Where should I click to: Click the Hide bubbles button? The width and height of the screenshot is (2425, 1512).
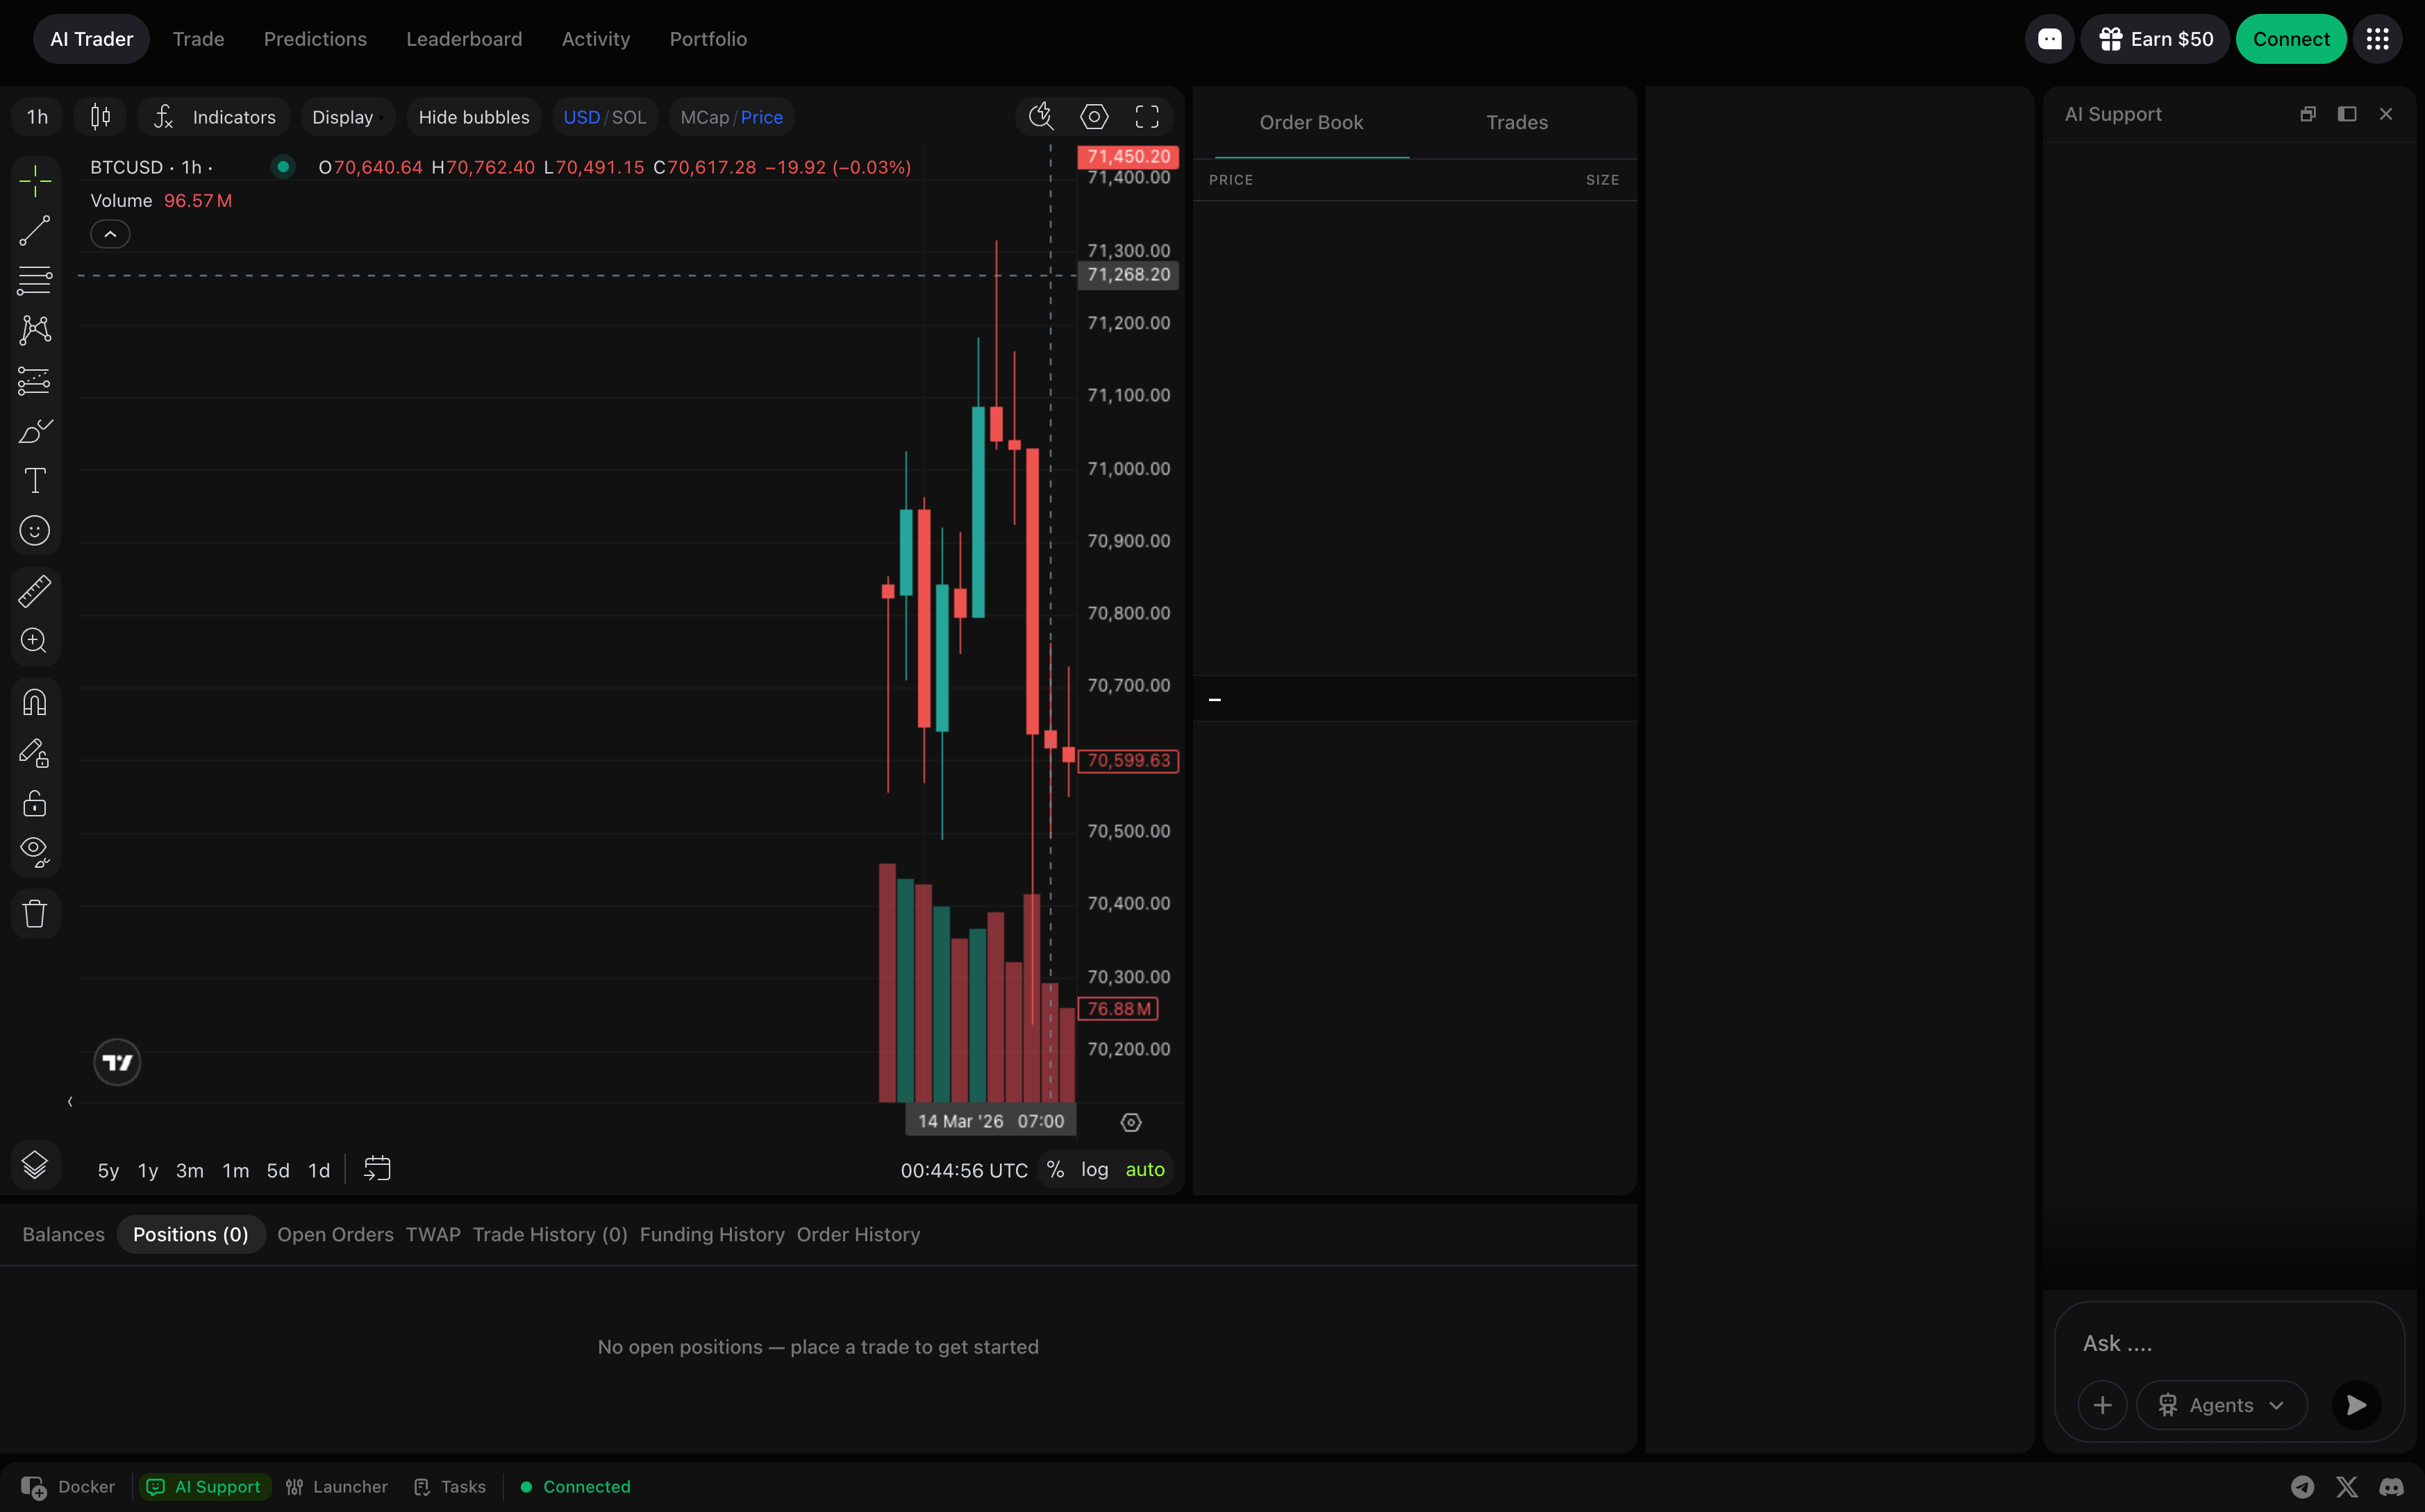click(473, 117)
